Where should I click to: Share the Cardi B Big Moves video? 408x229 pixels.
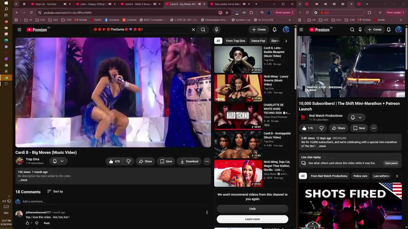[145, 161]
